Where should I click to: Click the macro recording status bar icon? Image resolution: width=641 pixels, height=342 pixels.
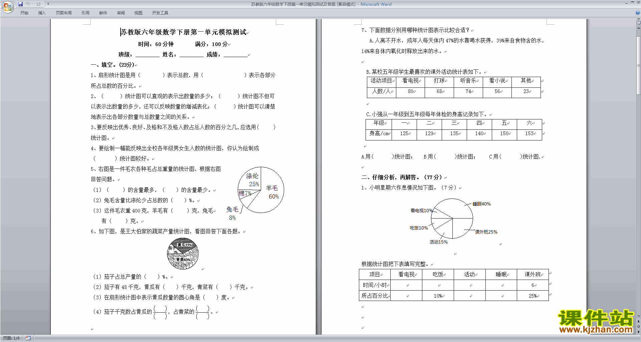[x=28, y=338]
